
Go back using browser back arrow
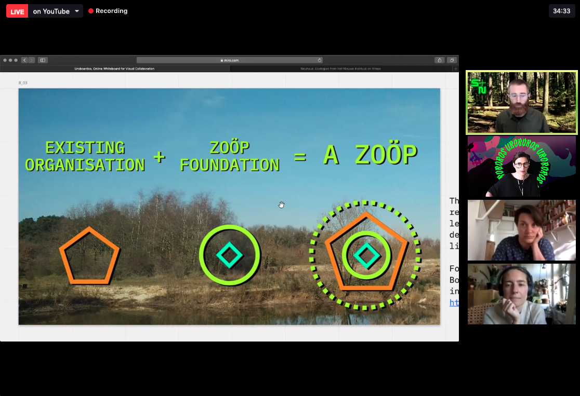[x=24, y=60]
